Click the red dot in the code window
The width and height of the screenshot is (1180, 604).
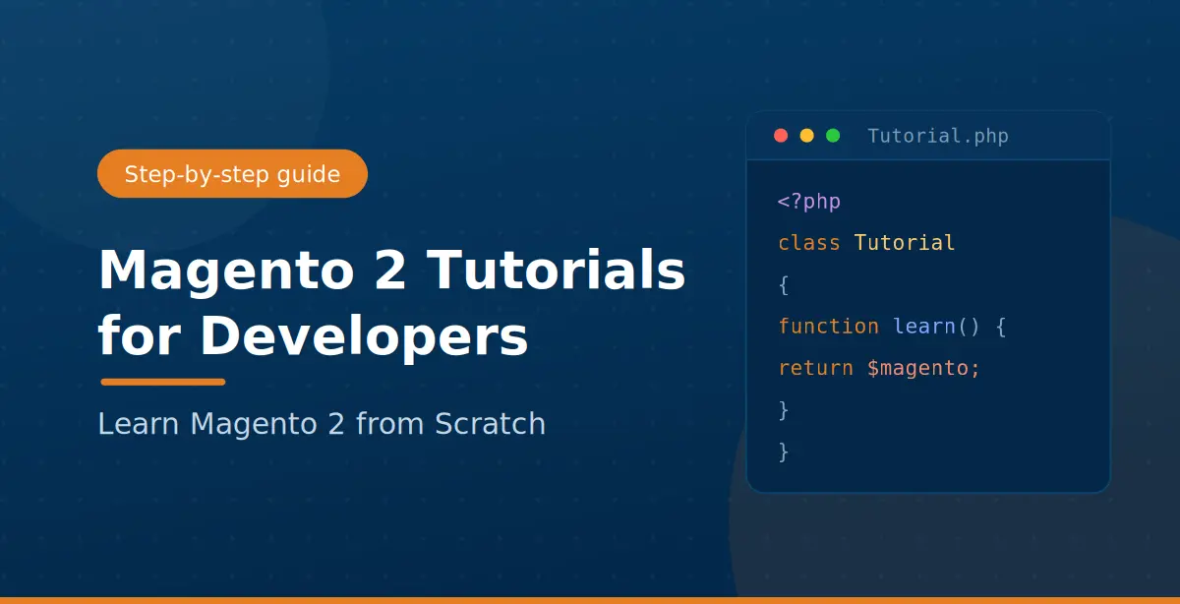click(782, 136)
